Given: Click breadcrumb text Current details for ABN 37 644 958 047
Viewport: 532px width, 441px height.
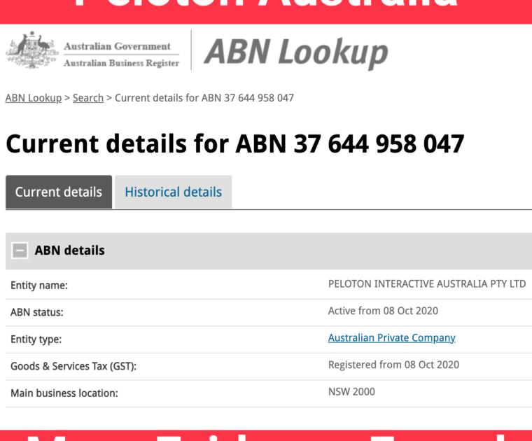Looking at the screenshot, I should click(x=204, y=98).
